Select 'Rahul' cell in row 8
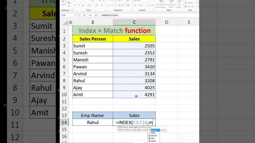 (93, 81)
